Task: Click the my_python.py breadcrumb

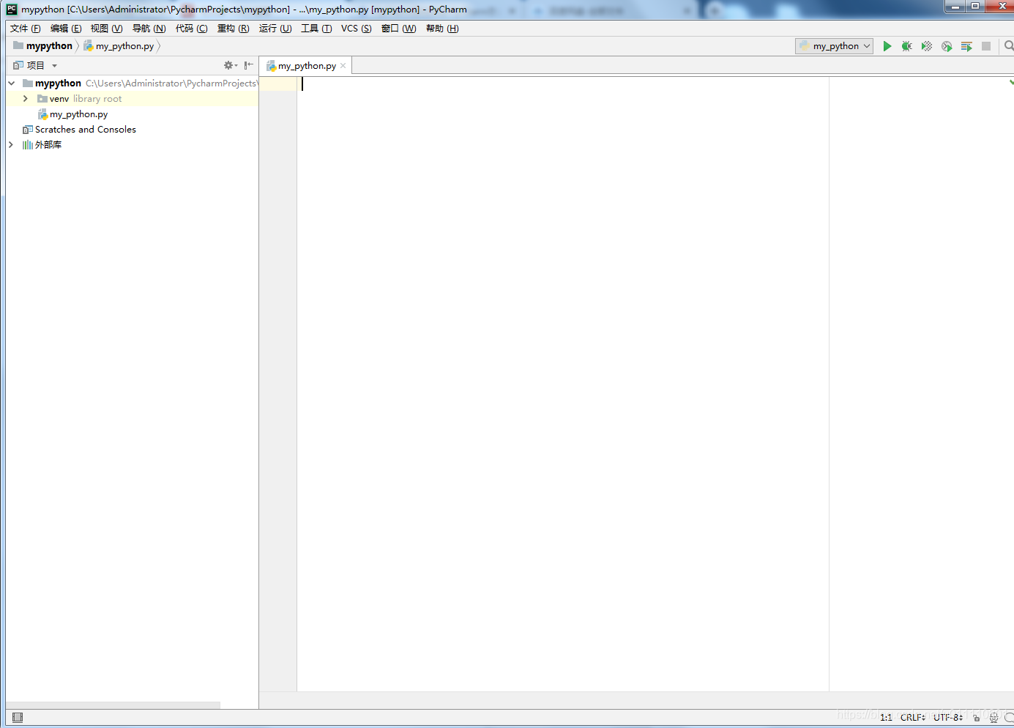Action: coord(119,45)
